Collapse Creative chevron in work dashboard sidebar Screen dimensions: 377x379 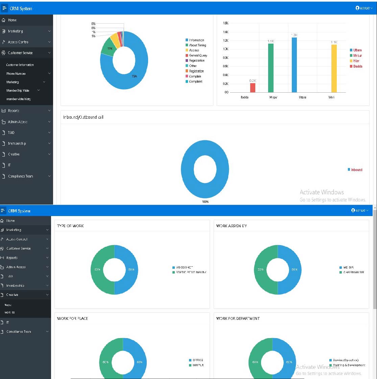tap(47, 294)
